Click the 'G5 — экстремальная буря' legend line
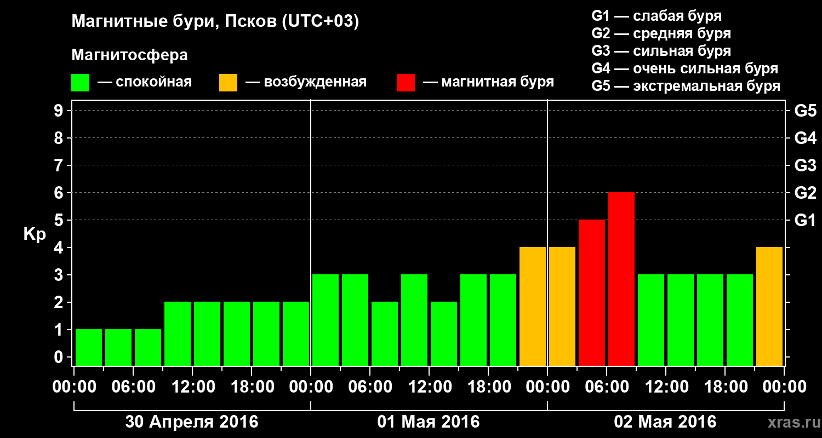This screenshot has width=822, height=438. [686, 86]
